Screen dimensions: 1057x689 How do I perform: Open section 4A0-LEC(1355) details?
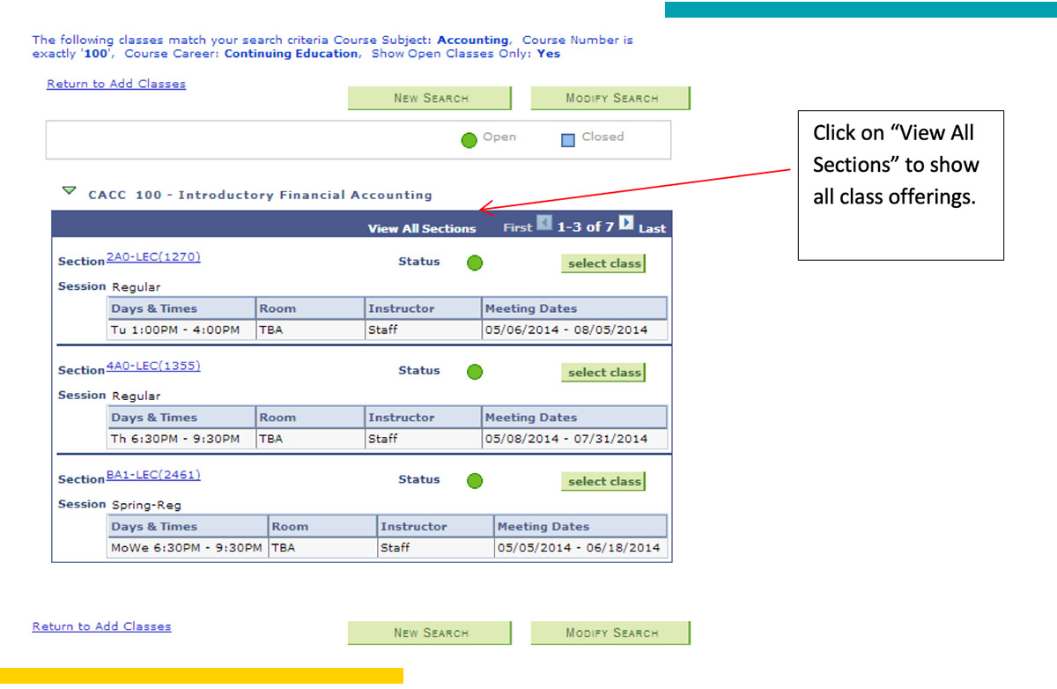click(x=153, y=366)
